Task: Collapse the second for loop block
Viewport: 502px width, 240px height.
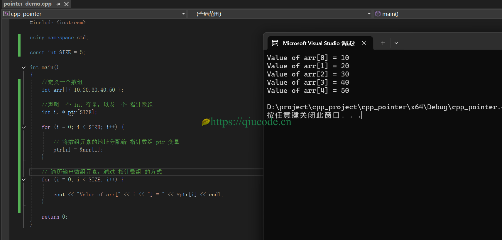Action: [23, 180]
